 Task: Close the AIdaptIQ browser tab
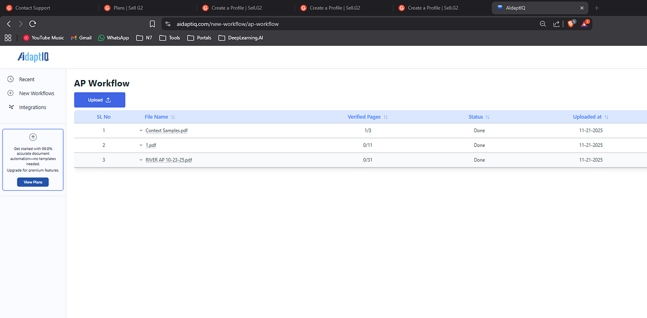coord(582,8)
